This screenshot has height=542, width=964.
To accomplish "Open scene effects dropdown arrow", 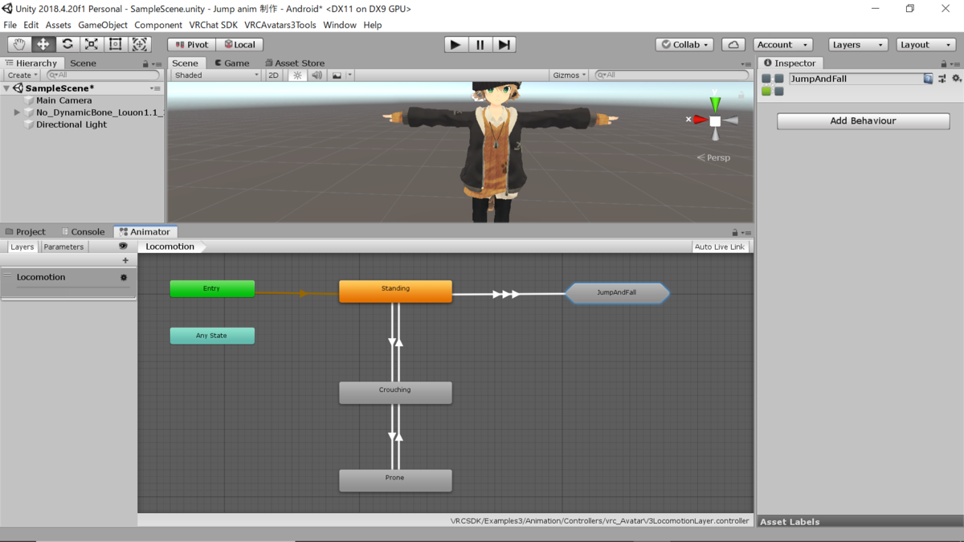I will (x=349, y=75).
